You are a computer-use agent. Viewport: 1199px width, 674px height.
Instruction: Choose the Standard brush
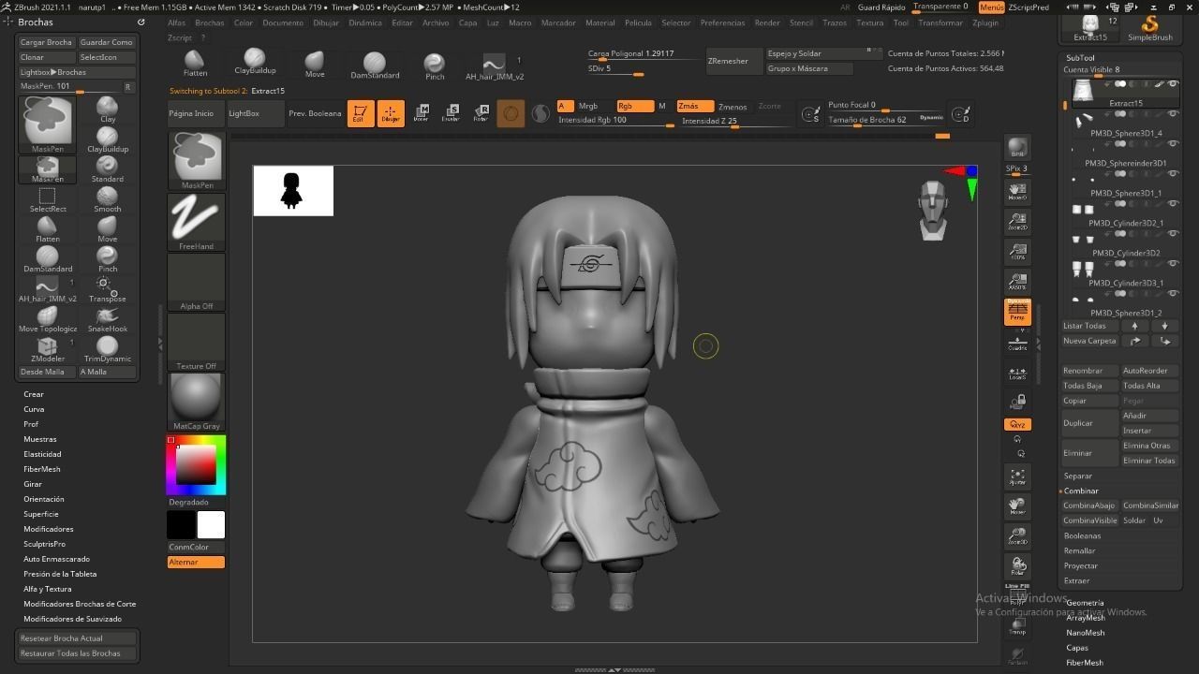pyautogui.click(x=108, y=168)
